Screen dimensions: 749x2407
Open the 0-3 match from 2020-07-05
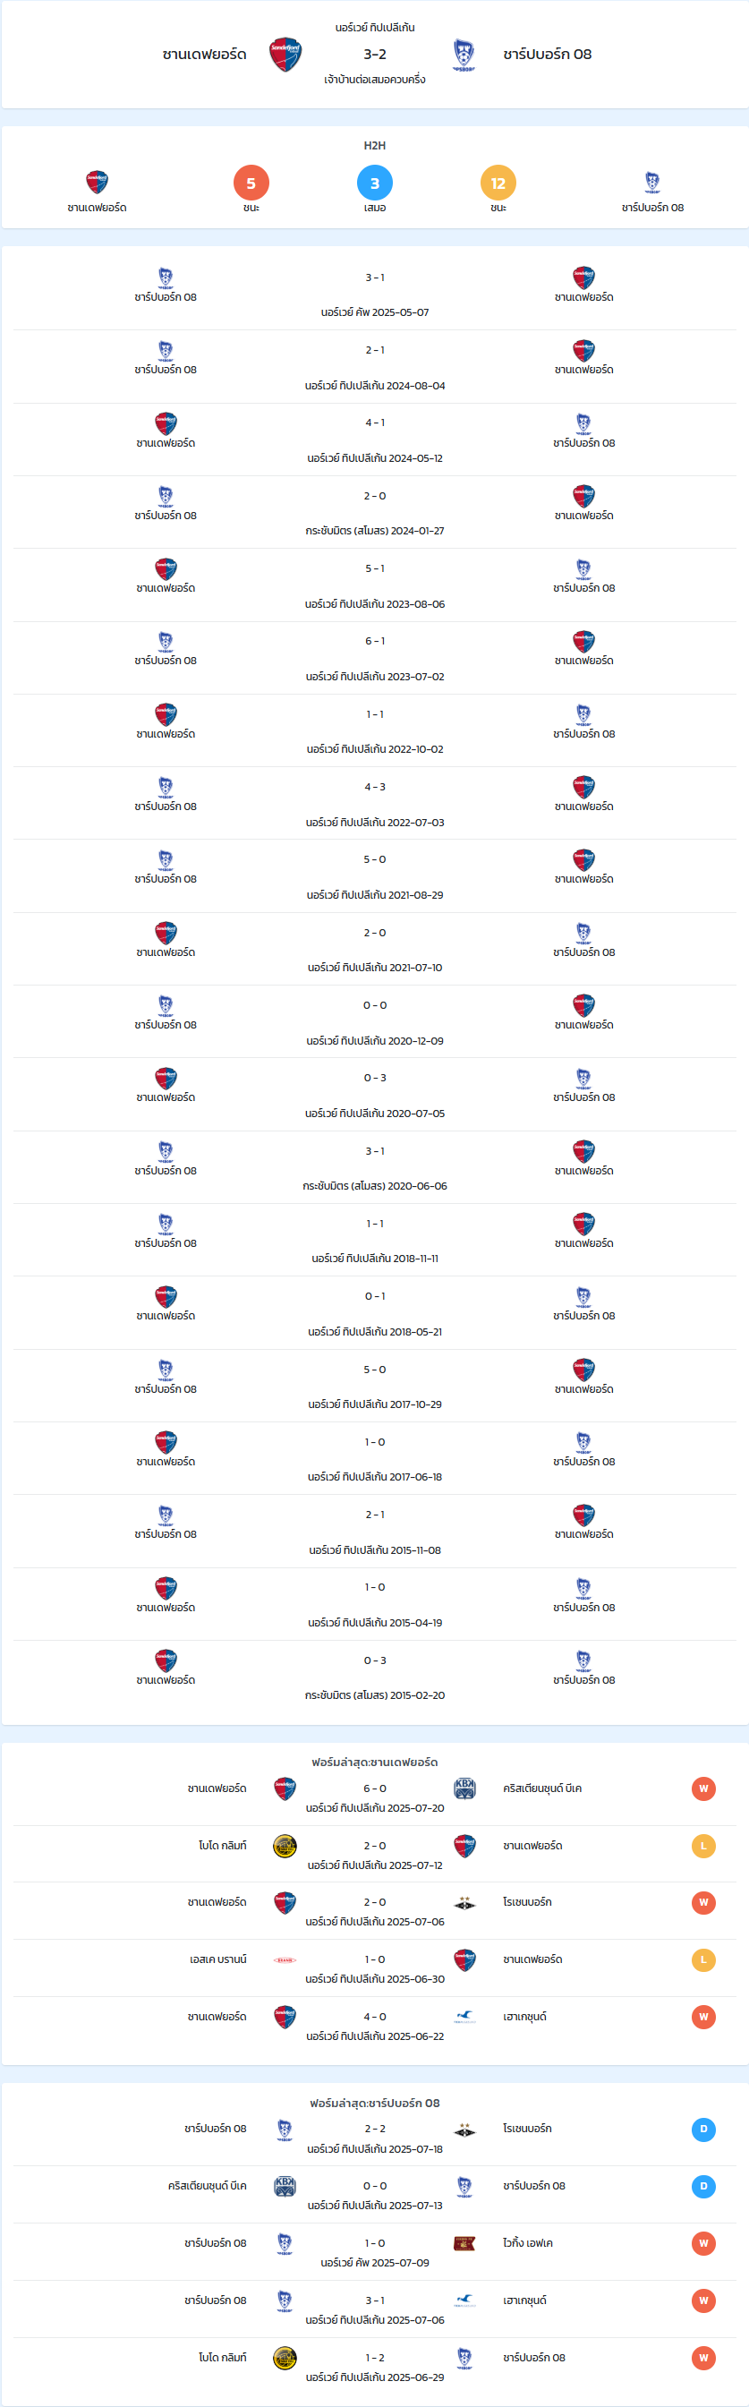pos(374,1094)
